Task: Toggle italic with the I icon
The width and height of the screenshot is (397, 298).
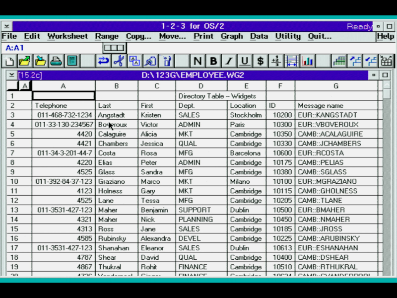Action: tap(229, 61)
